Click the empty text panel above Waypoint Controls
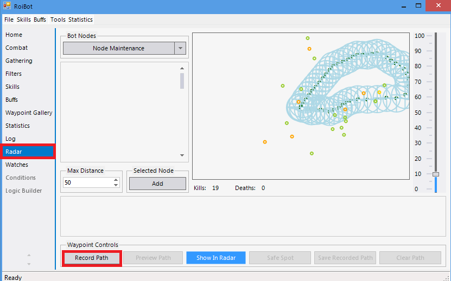The image size is (451, 281). coord(253,217)
